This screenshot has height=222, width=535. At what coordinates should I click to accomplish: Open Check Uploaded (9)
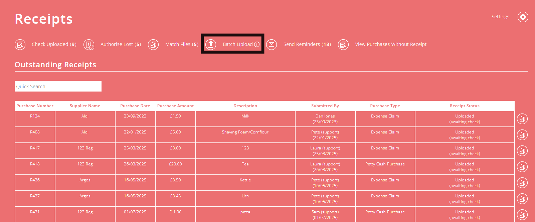coord(54,44)
